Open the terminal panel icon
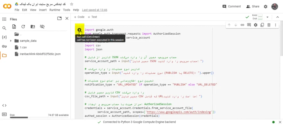Viewport: 283px width, 125px height. click(4, 114)
